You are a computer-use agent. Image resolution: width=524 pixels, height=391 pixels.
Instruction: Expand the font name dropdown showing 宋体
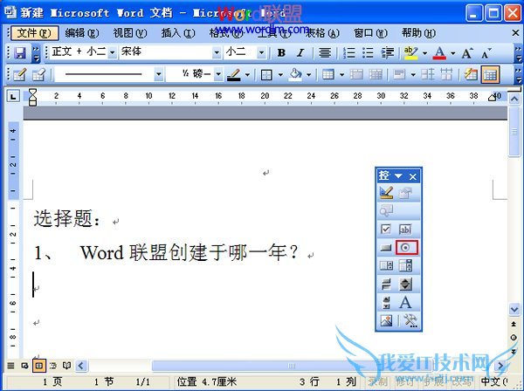tap(216, 53)
